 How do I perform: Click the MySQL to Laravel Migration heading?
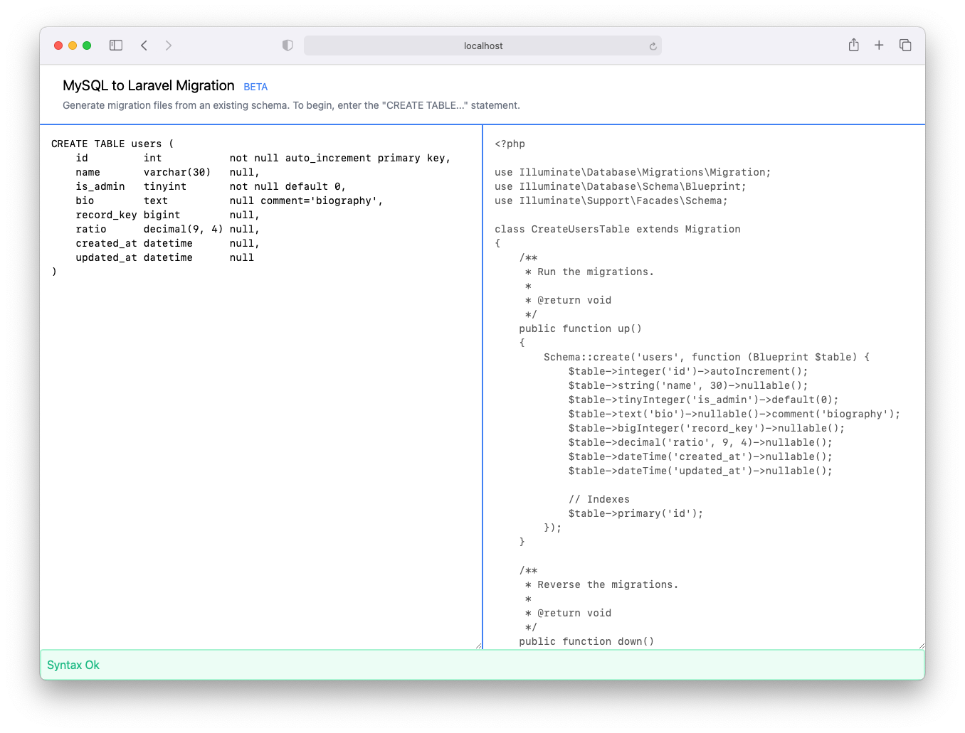pos(148,85)
